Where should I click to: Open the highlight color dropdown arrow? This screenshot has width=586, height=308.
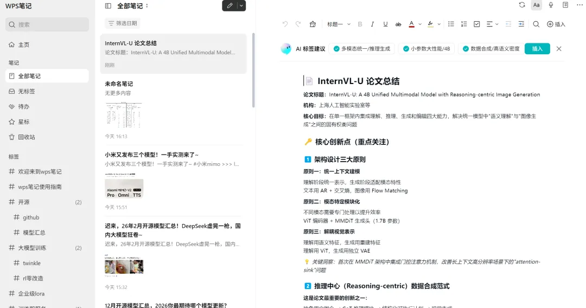pyautogui.click(x=439, y=24)
